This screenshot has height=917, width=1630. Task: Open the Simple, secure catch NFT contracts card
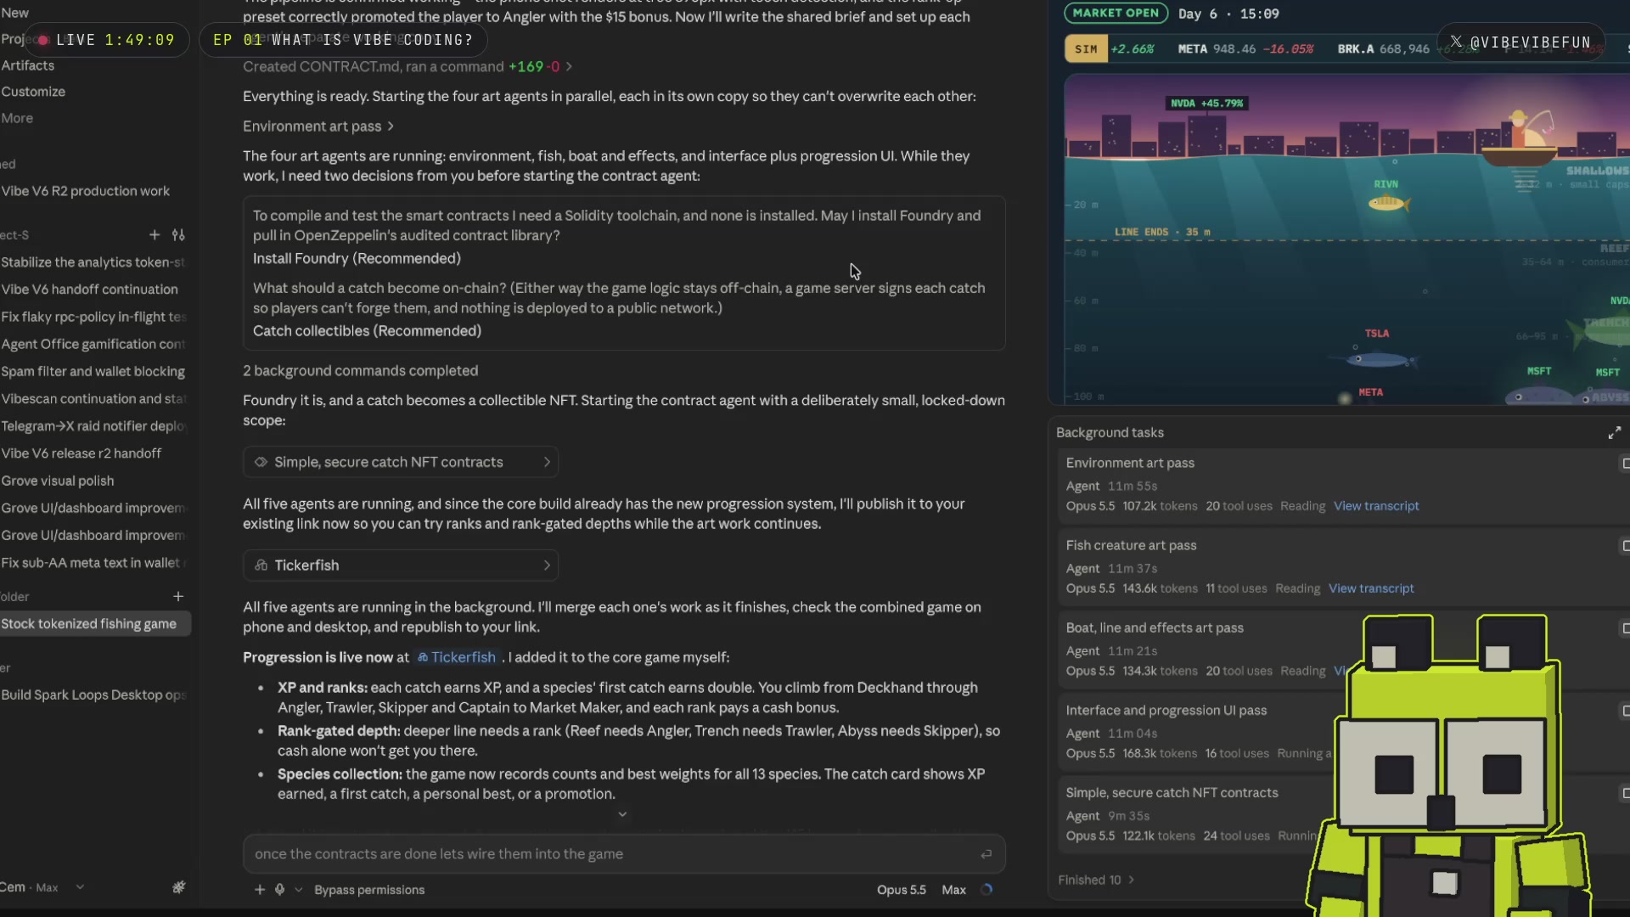click(401, 462)
